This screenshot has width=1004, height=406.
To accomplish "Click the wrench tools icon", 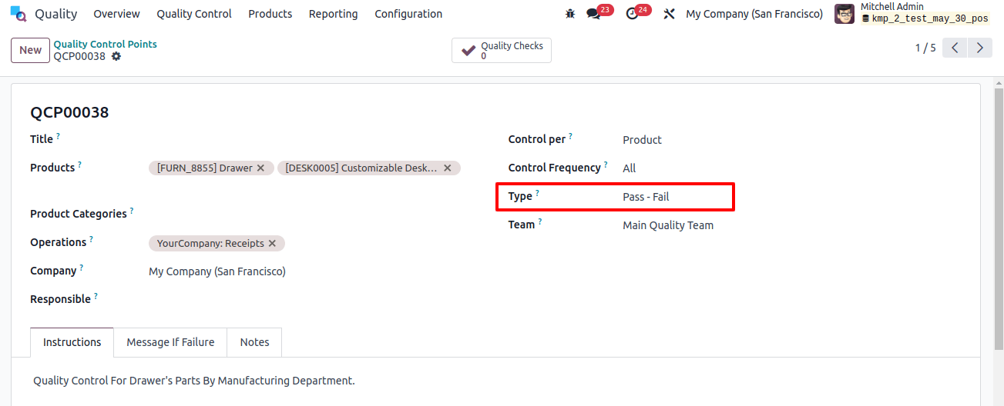I will coord(669,14).
